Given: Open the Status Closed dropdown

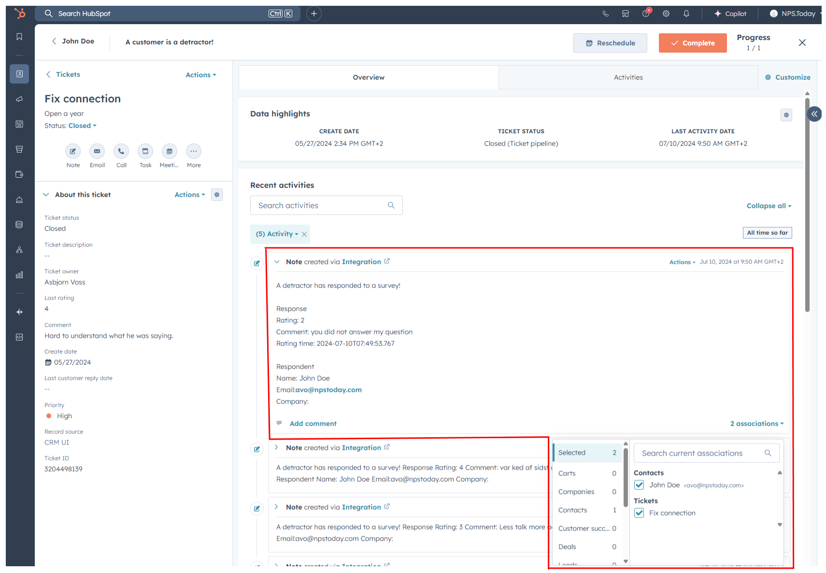Looking at the screenshot, I should coord(83,126).
